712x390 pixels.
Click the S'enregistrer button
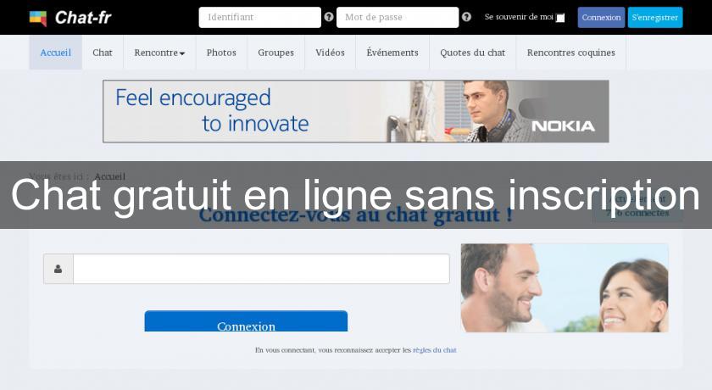[x=654, y=17]
